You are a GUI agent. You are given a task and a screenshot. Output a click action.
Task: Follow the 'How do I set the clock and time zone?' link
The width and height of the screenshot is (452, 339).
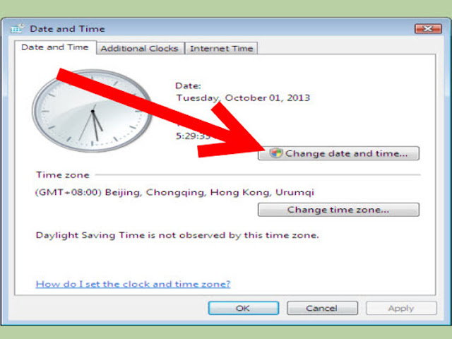coord(133,284)
